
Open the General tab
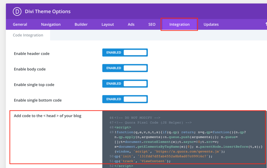tap(20, 24)
